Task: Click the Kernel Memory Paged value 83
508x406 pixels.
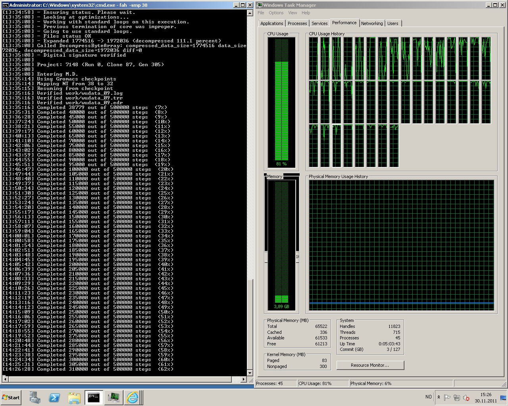Action: point(324,360)
